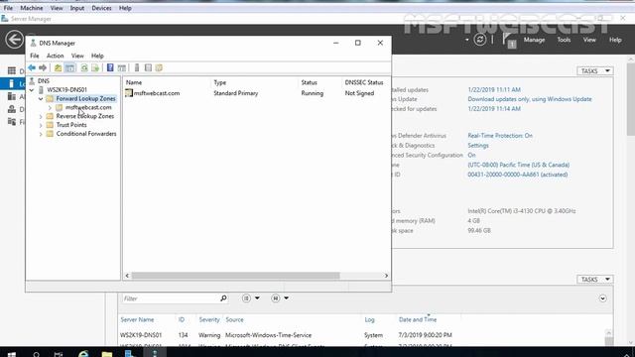Open the Windows Start button

click(12, 354)
